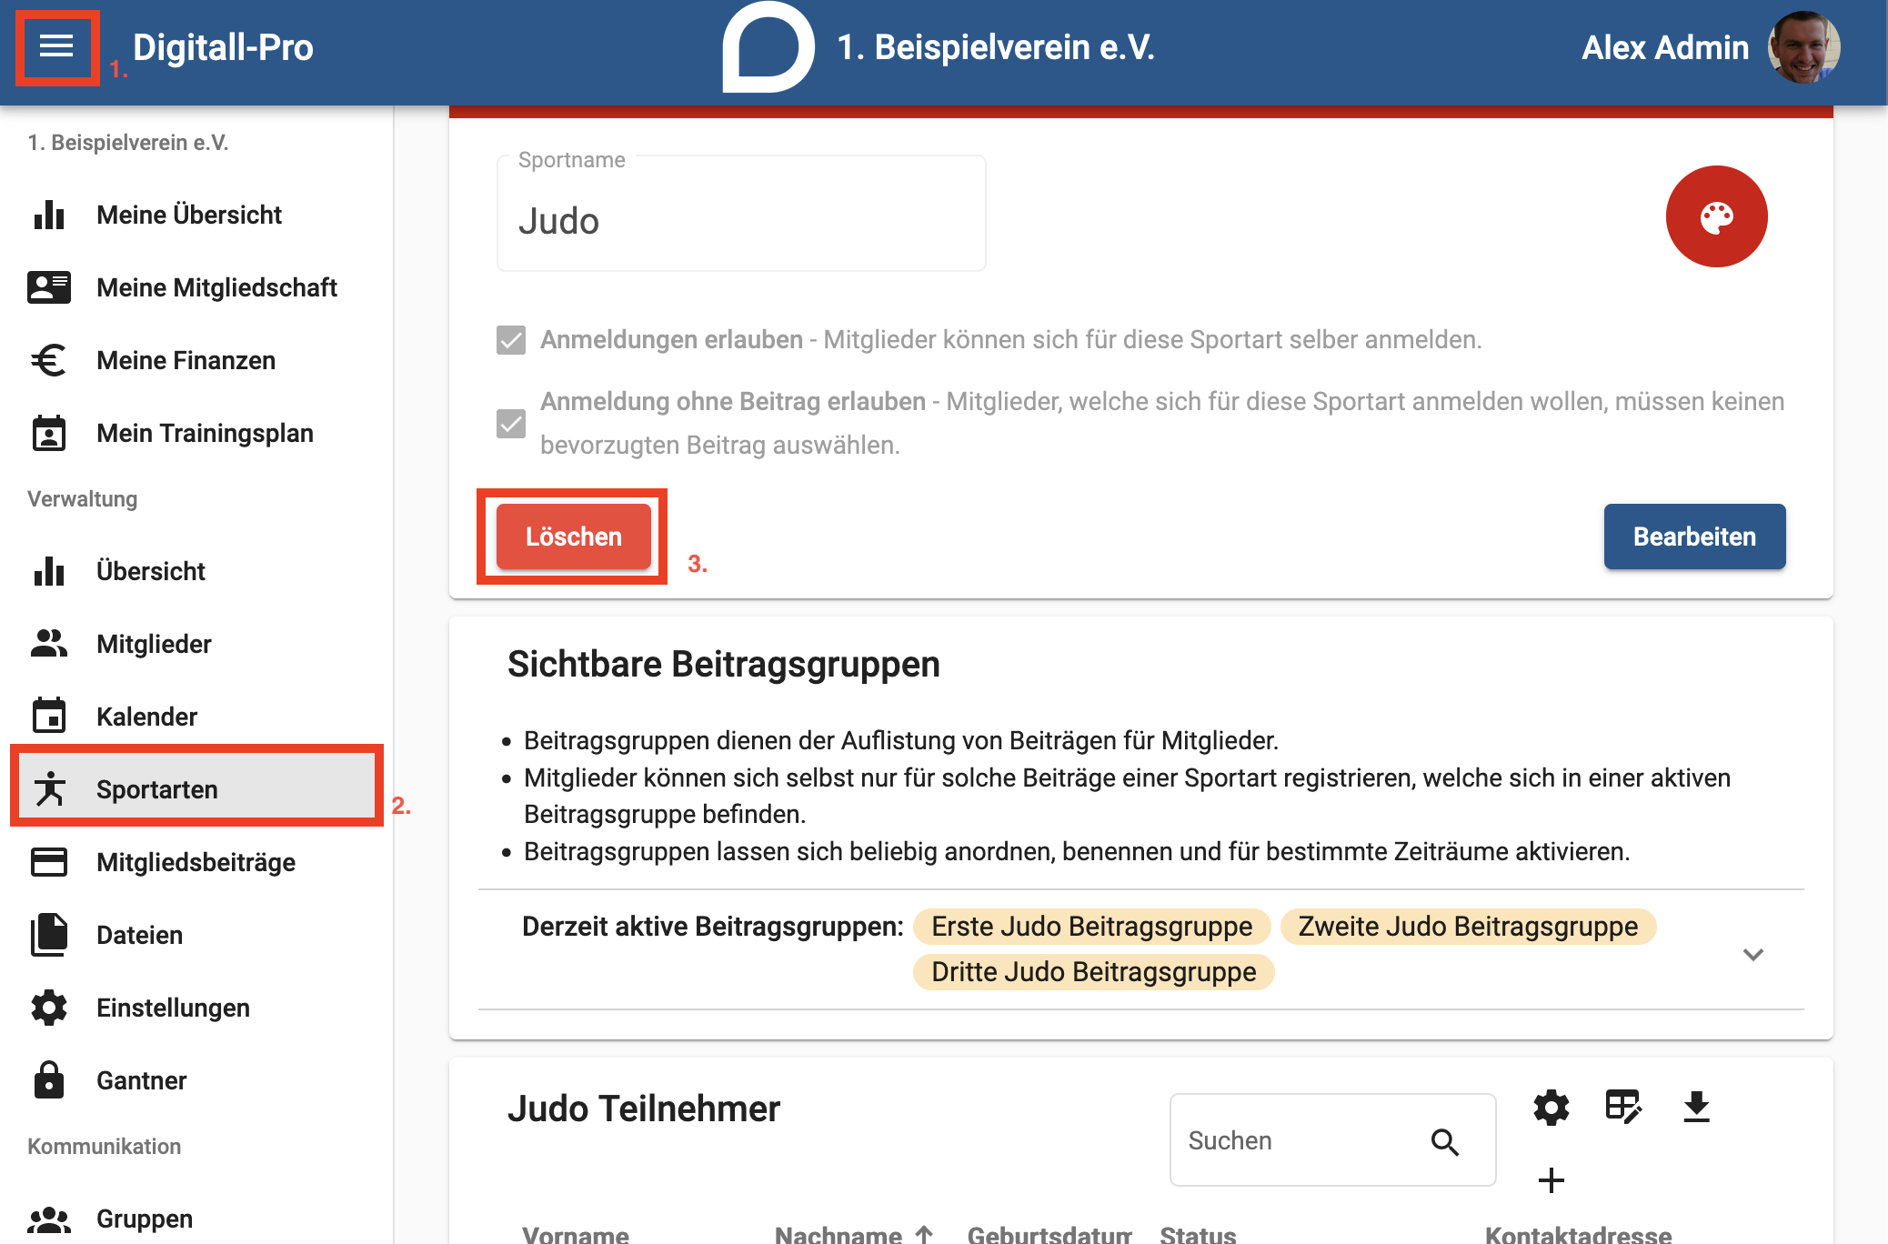This screenshot has height=1244, width=1888.
Task: Click the Löschen button
Action: tap(574, 537)
